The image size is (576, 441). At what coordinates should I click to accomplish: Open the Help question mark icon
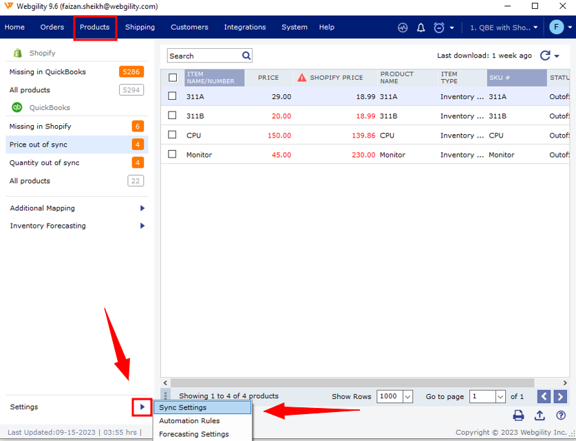(561, 416)
